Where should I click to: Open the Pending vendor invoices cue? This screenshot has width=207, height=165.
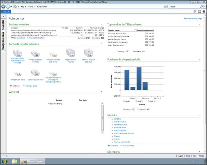tap(35, 57)
